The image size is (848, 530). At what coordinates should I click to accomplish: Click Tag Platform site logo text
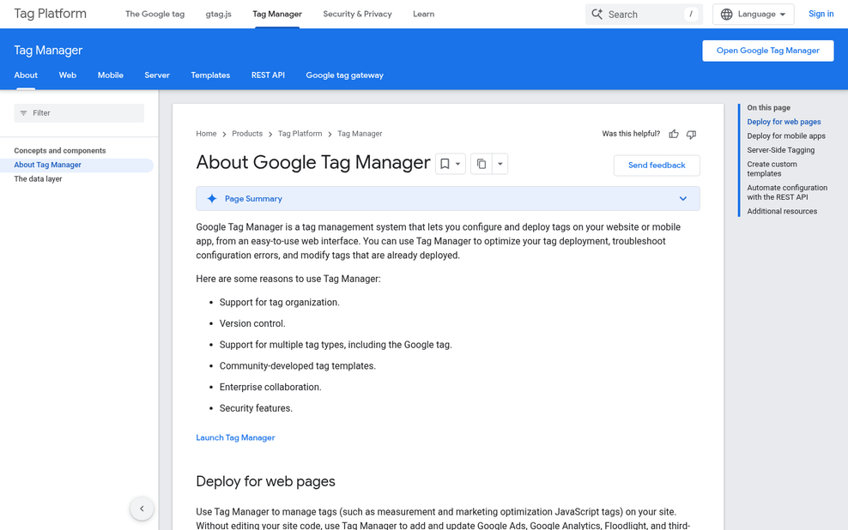click(x=51, y=14)
